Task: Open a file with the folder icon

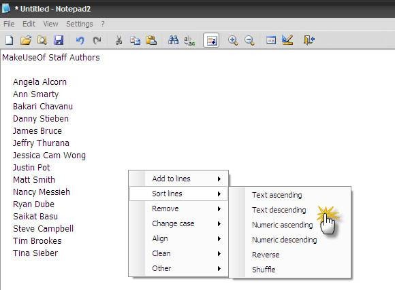Action: [26, 40]
